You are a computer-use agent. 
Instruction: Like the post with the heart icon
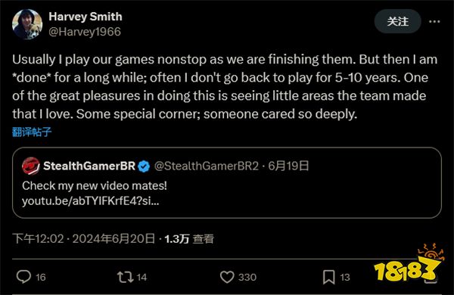(227, 277)
